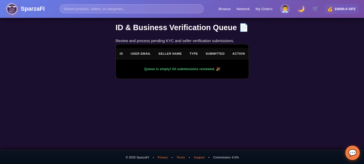Toggle dark mode with moon icon

[x=301, y=9]
